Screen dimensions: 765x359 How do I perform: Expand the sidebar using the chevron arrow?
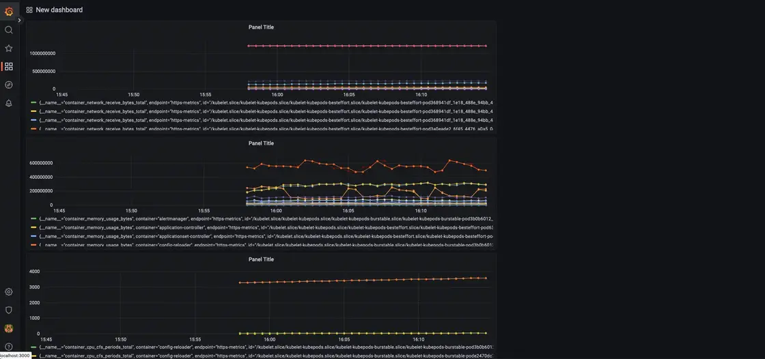[20, 20]
